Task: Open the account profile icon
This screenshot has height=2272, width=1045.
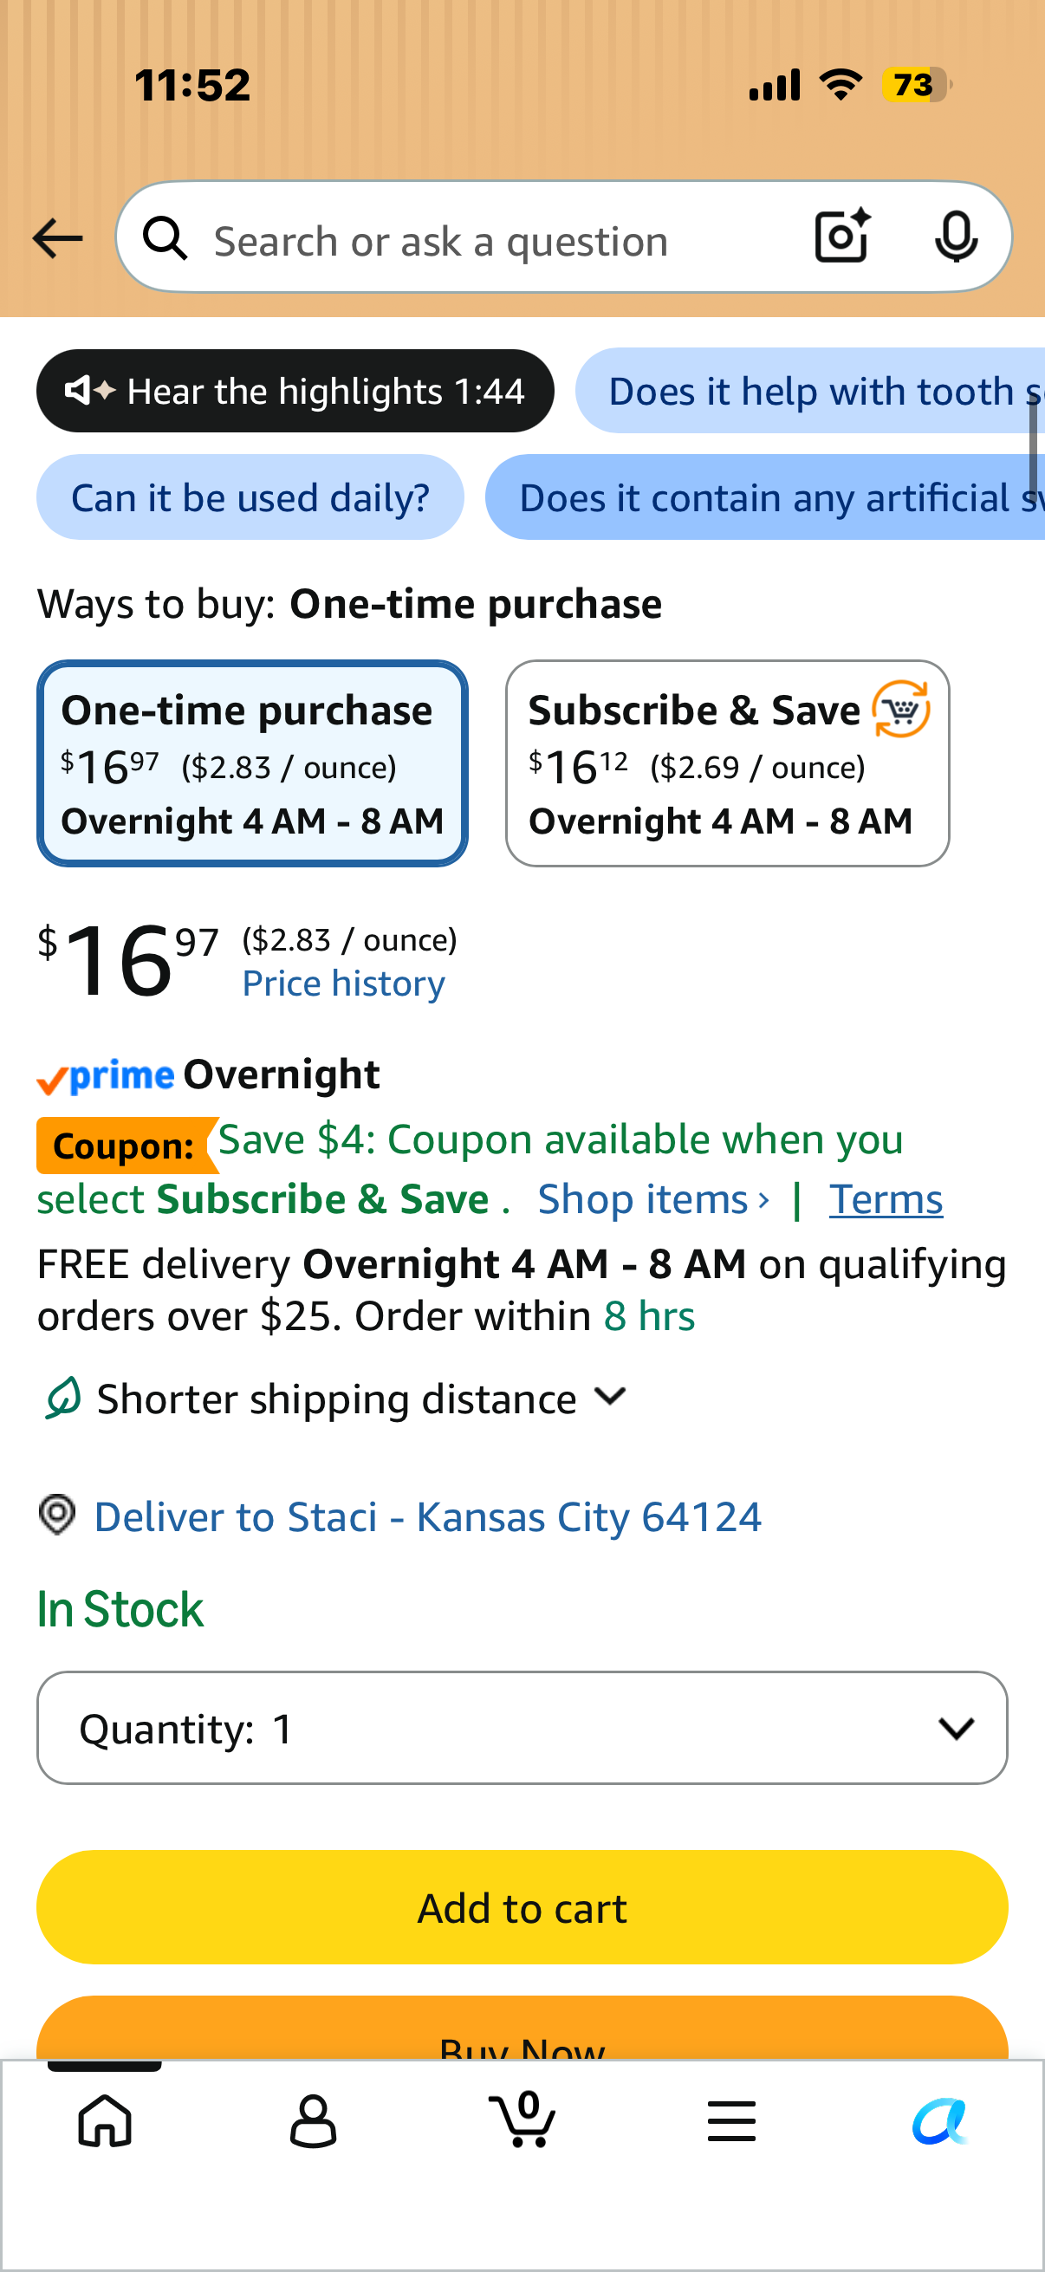Action: pyautogui.click(x=313, y=2120)
